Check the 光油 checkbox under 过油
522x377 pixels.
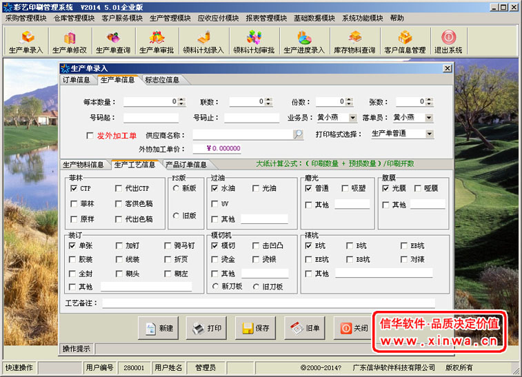coord(256,188)
